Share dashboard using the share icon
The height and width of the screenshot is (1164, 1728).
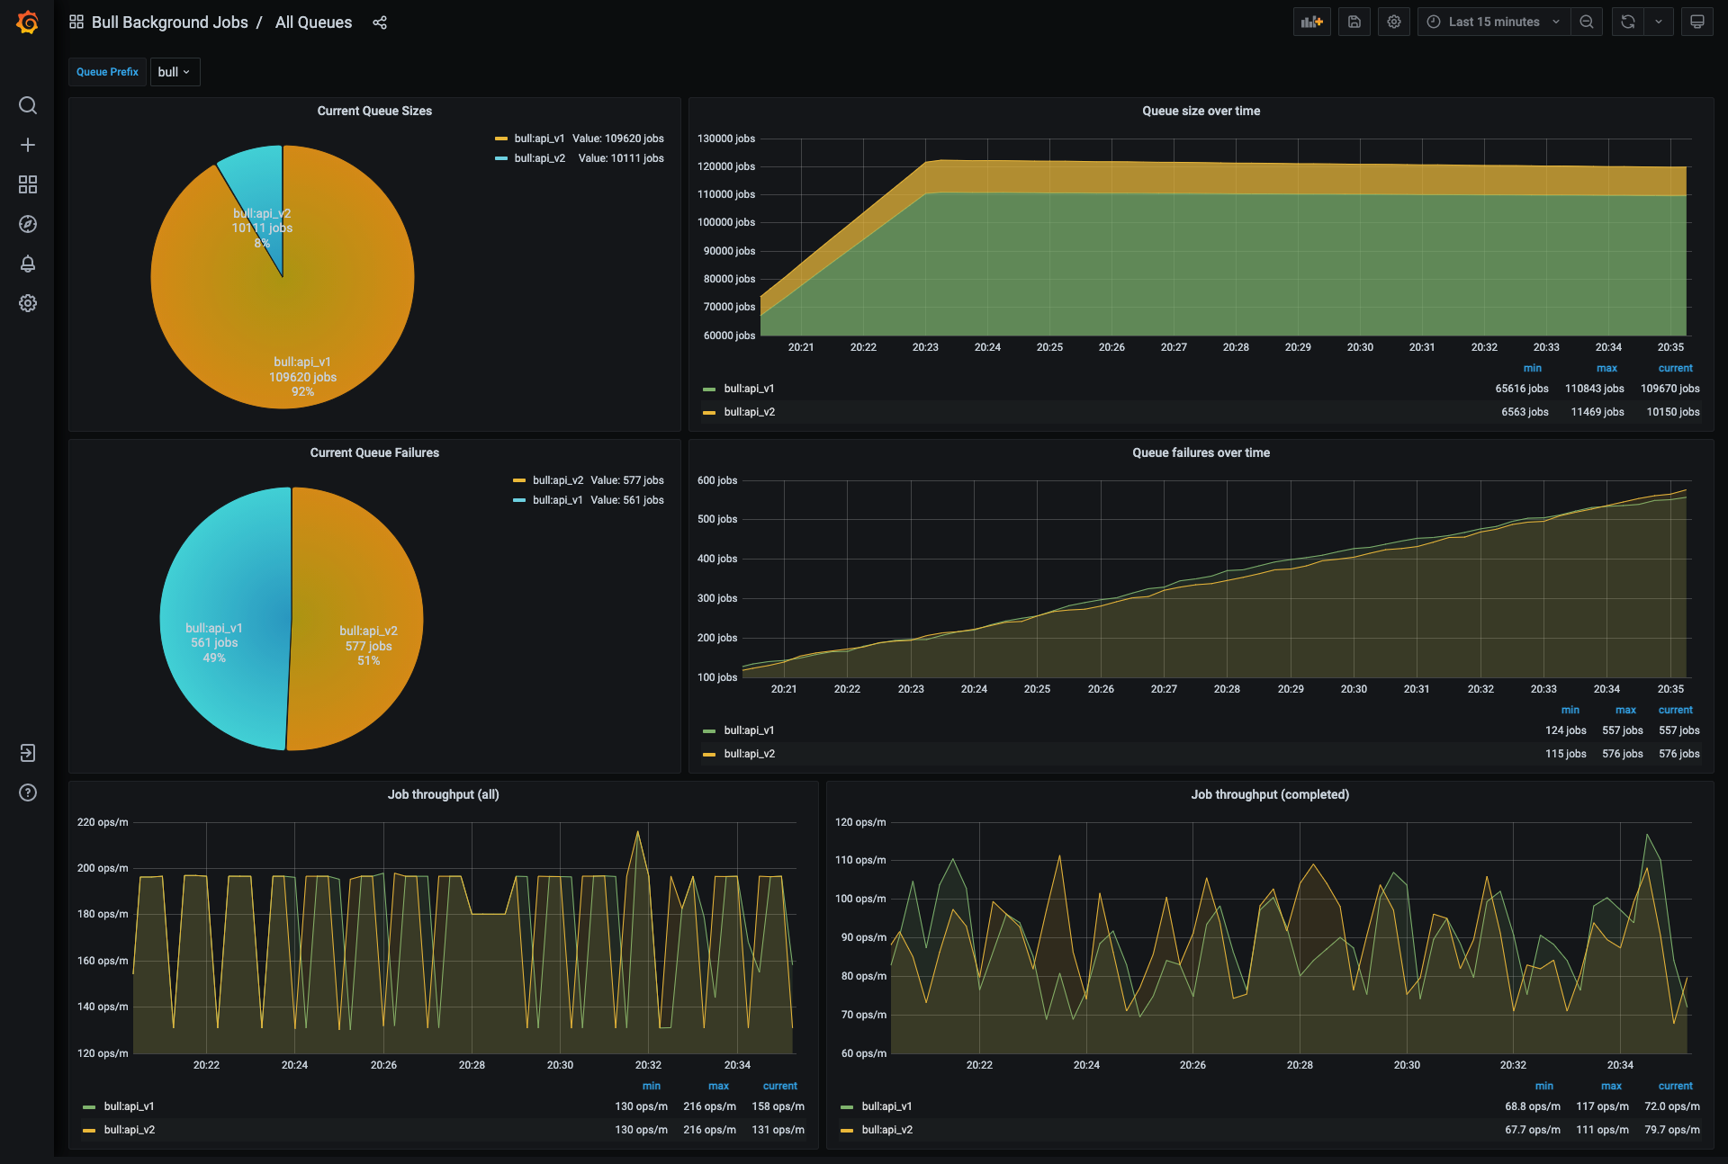pyautogui.click(x=380, y=22)
